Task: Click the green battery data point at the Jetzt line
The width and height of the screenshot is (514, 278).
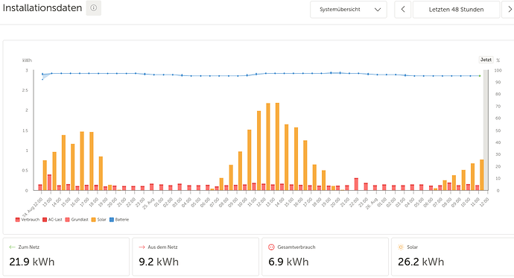Action: (480, 76)
